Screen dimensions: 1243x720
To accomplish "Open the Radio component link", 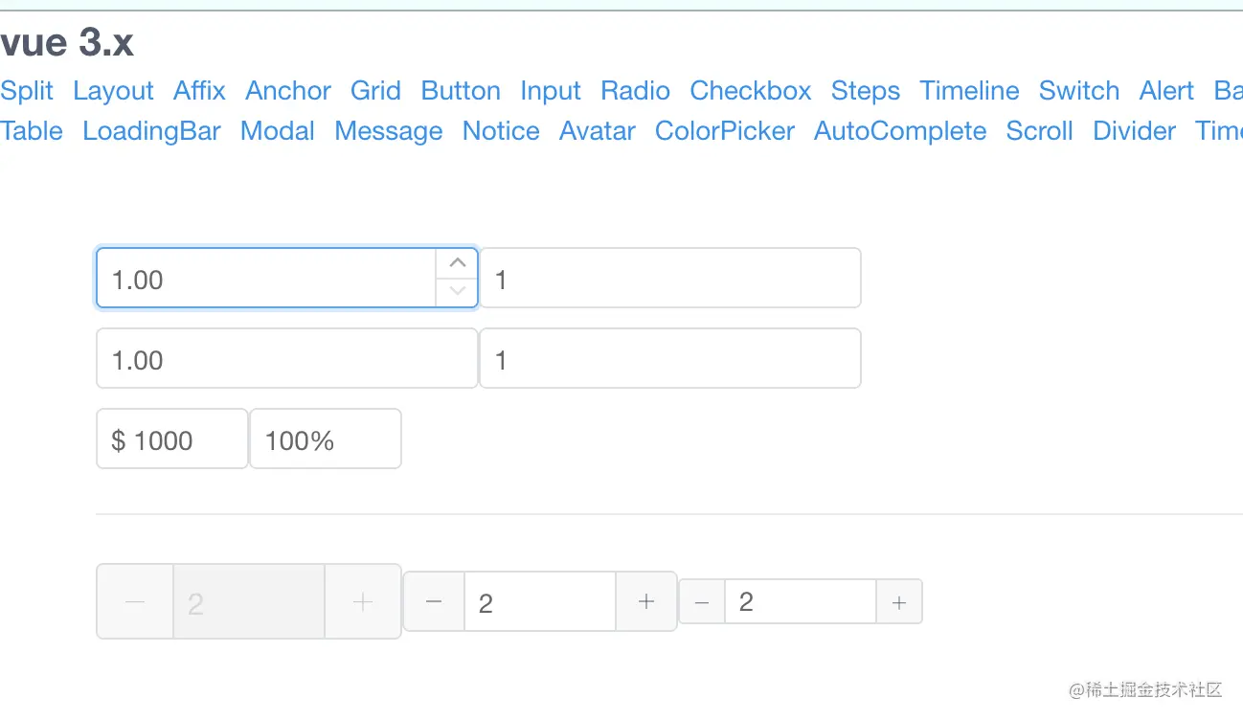I will [x=635, y=91].
